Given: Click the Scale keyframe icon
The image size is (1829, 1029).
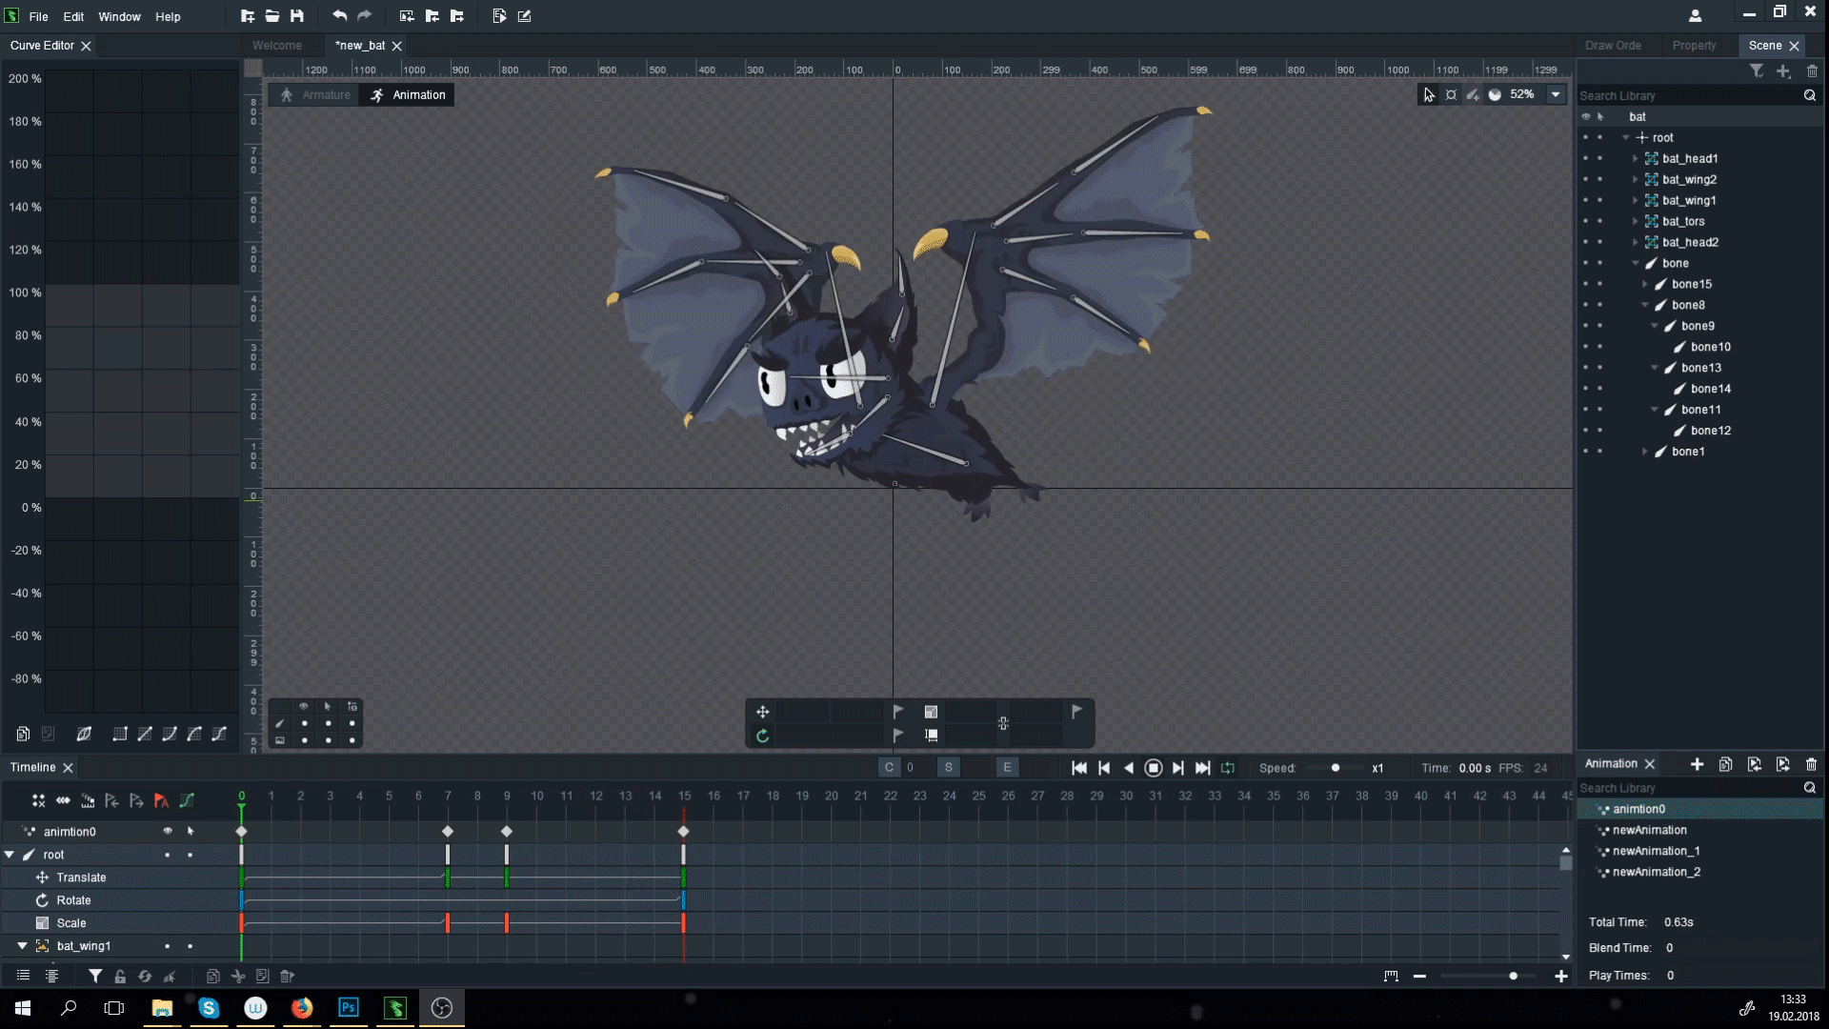Looking at the screenshot, I should 42,922.
